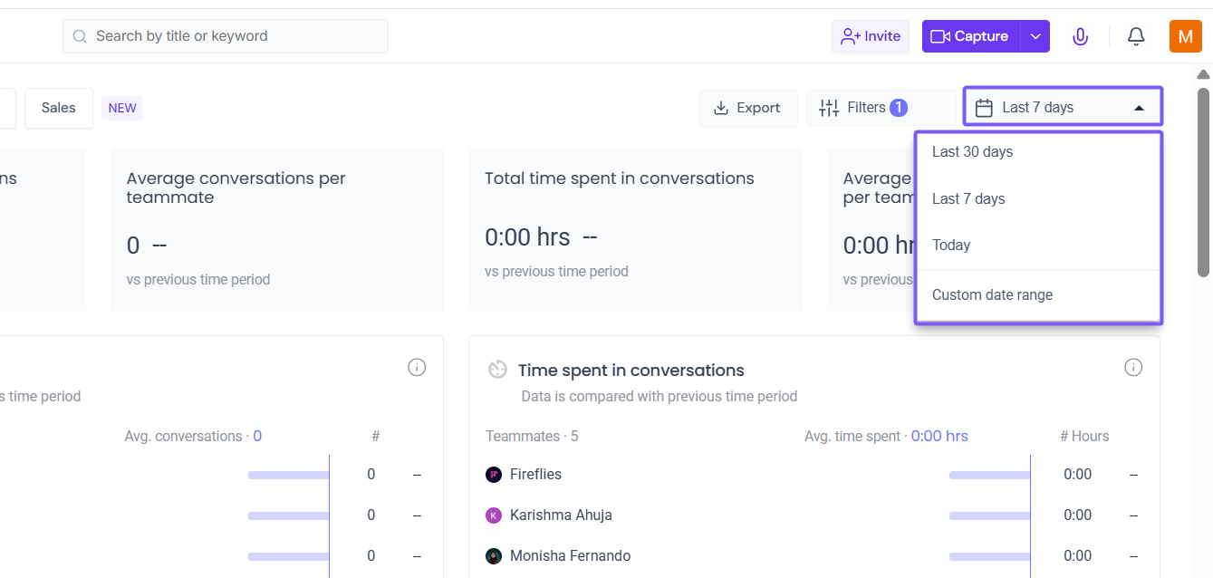Click the search magnifier icon
This screenshot has height=578, width=1213.
tap(80, 36)
